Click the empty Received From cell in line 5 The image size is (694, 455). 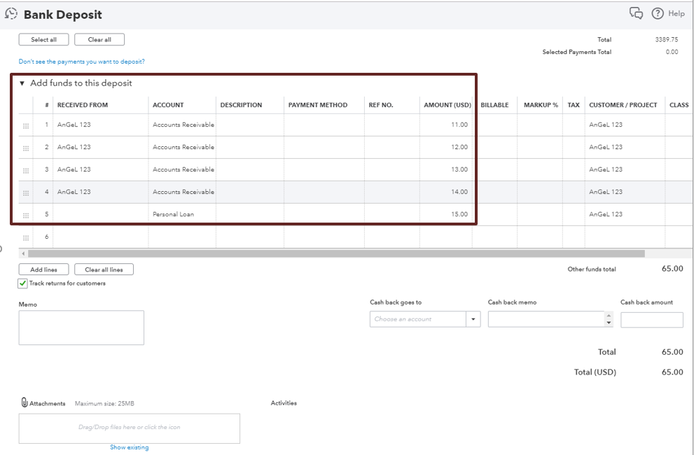point(100,214)
